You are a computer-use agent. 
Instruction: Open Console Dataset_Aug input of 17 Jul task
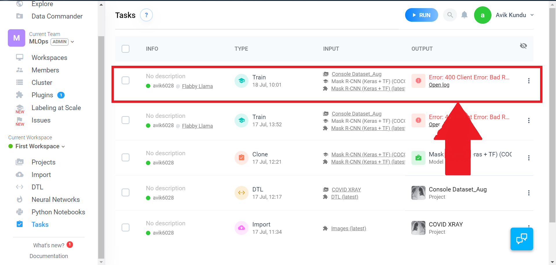(356, 114)
